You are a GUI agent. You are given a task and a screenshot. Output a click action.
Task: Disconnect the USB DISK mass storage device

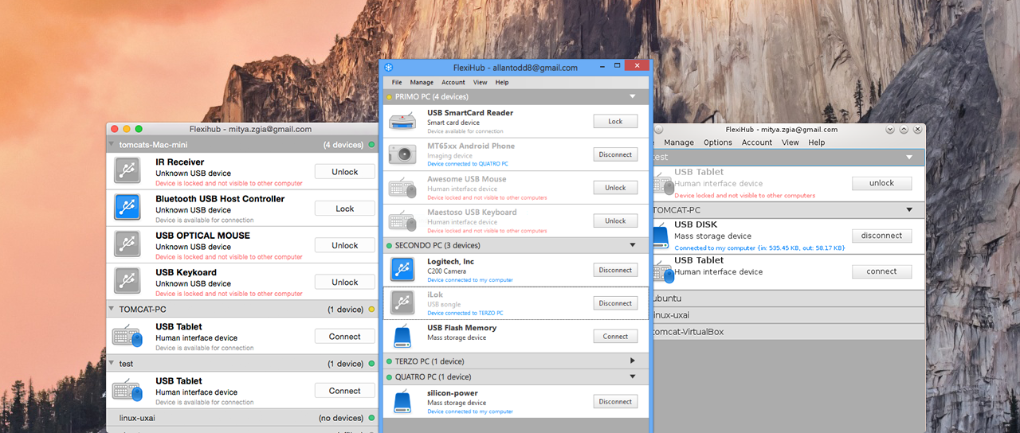click(x=881, y=236)
